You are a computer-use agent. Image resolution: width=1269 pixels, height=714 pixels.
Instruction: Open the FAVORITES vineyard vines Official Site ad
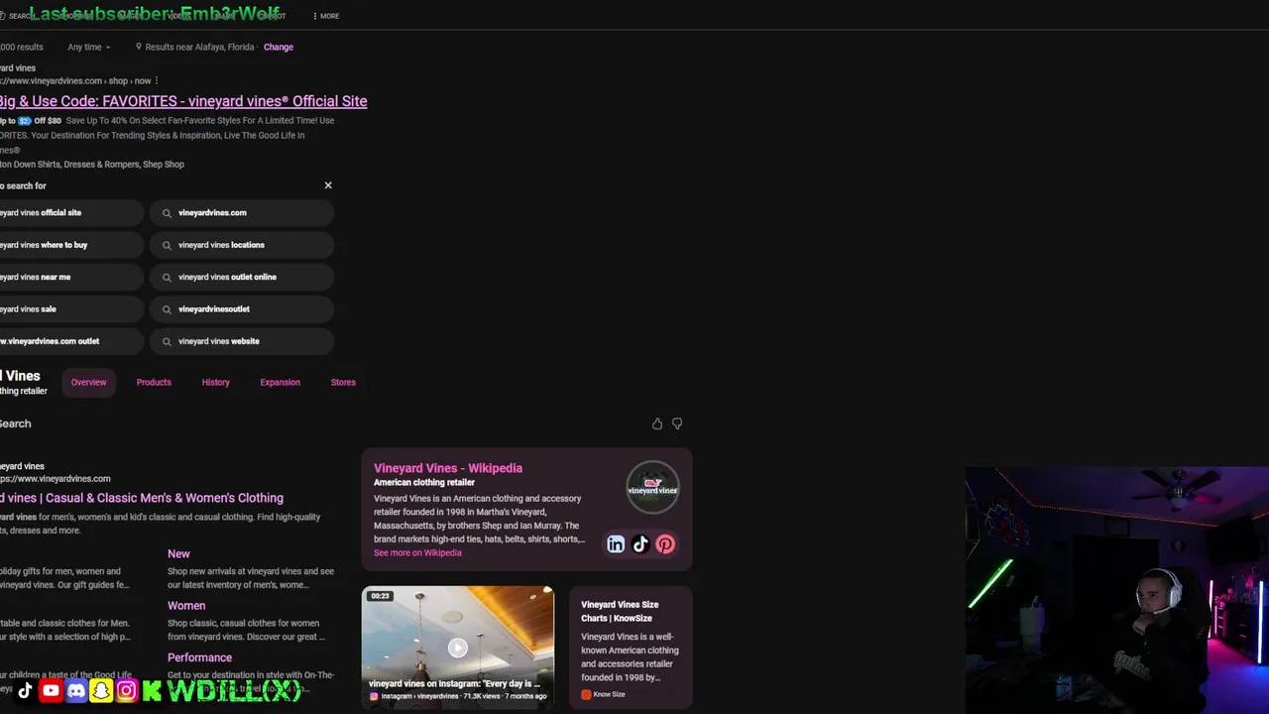point(182,101)
